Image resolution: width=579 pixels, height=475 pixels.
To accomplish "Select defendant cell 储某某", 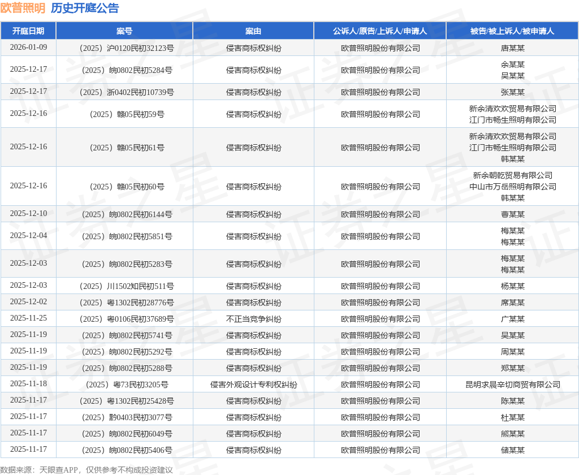I will tap(512, 450).
